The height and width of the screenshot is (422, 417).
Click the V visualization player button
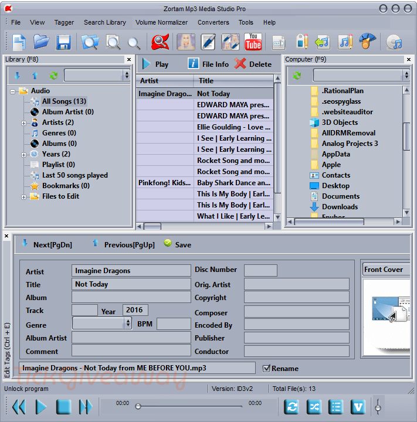coord(358,407)
